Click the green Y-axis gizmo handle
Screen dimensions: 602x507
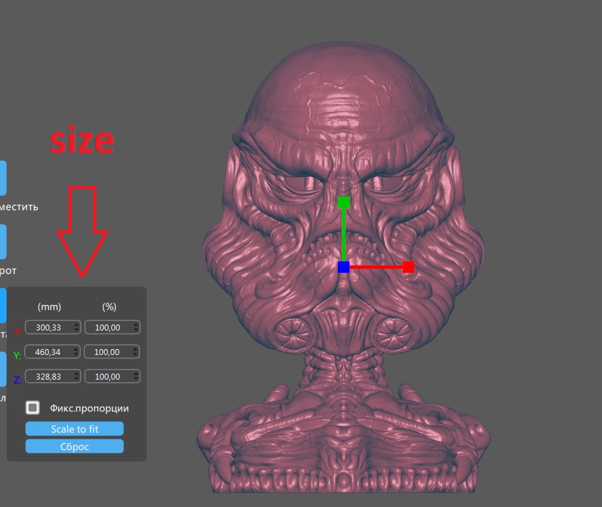(x=344, y=202)
